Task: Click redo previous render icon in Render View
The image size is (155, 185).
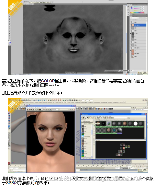Action: coord(28,110)
